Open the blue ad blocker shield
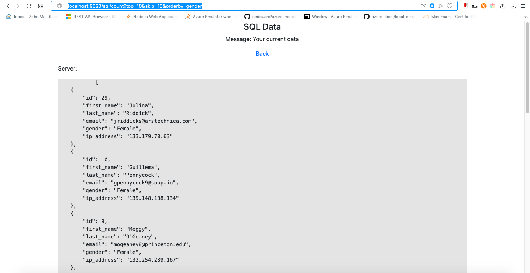 [x=432, y=6]
